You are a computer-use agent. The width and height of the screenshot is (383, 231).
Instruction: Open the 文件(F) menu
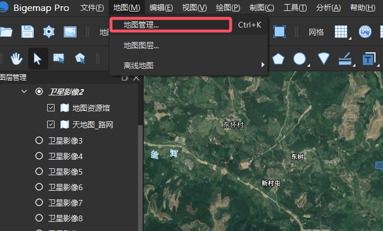[x=92, y=8]
